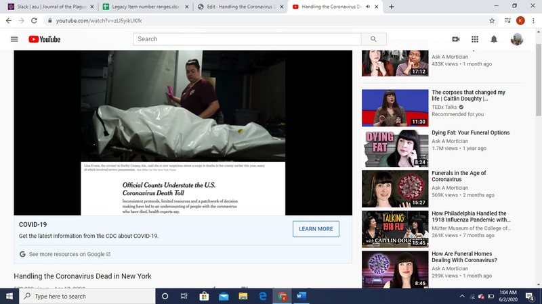Play Funerals in the Age of Coronavirus
Viewport: 542px width, 304px height.
[x=395, y=188]
